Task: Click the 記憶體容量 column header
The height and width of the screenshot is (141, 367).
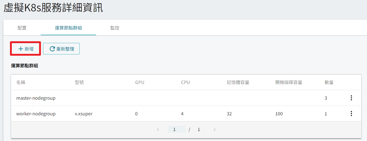Action: pos(238,82)
